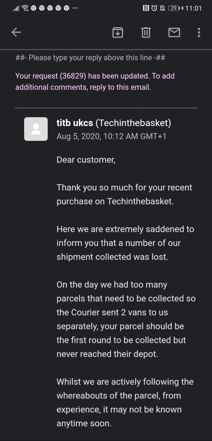This screenshot has height=441, width=212.
Task: Open the three-dot overflow menu
Action: (x=199, y=32)
